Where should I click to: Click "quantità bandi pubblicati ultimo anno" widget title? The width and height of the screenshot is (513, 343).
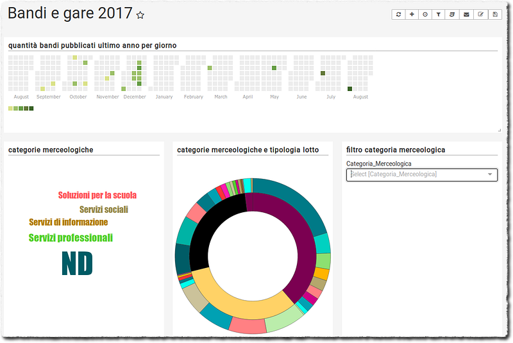pos(92,46)
